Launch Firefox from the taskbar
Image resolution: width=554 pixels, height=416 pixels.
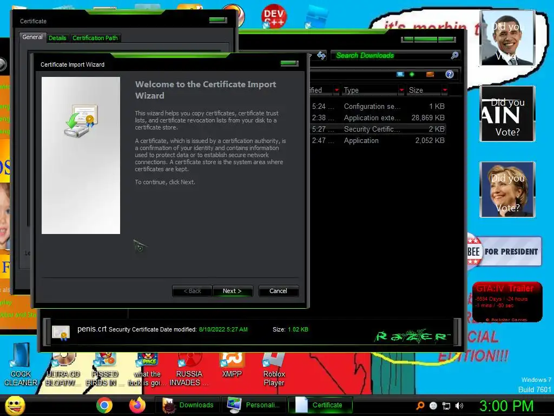137,405
